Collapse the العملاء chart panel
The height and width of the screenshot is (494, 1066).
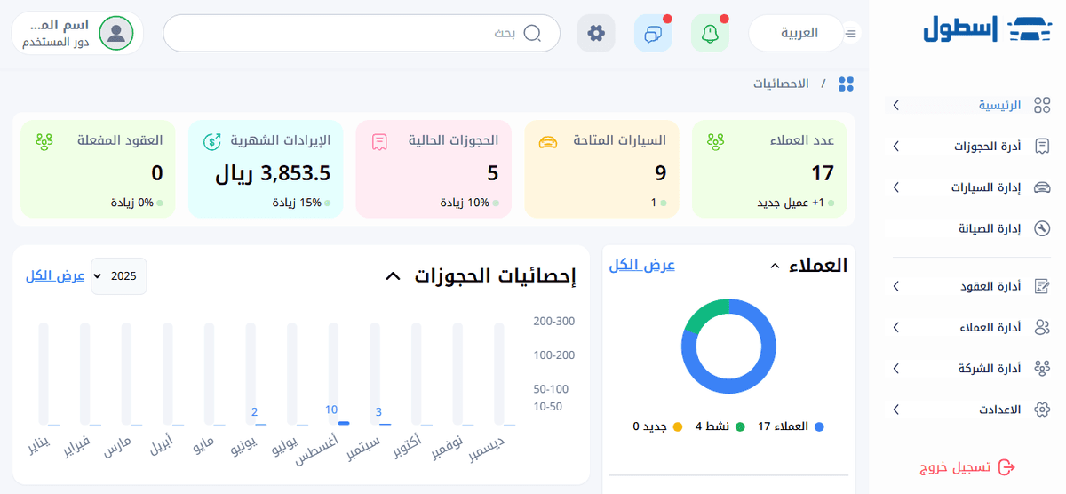click(774, 266)
